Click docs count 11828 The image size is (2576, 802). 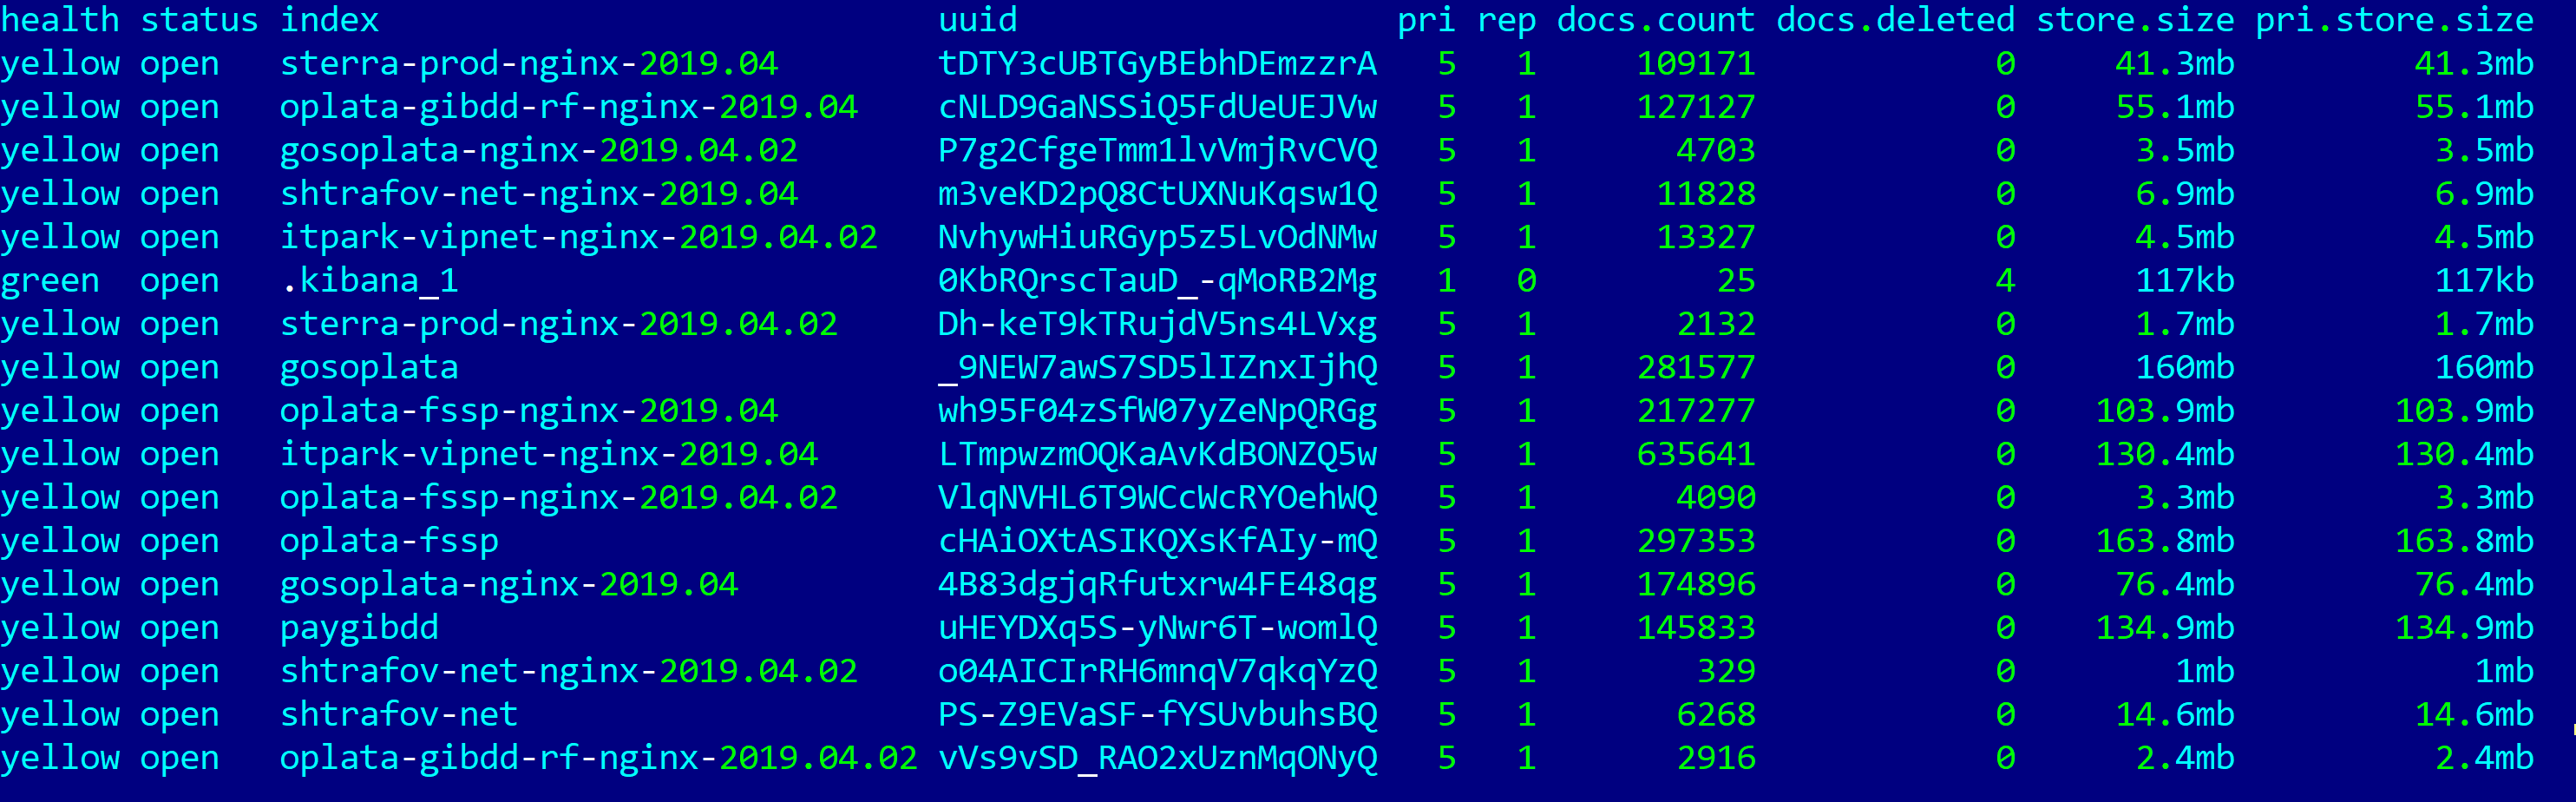[x=1706, y=194]
